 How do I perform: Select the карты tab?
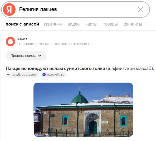pyautogui.click(x=91, y=24)
